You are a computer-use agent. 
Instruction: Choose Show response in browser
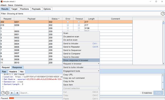[81, 60]
